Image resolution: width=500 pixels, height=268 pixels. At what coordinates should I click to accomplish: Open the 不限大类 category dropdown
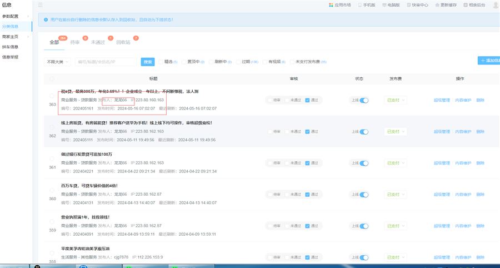(58, 62)
